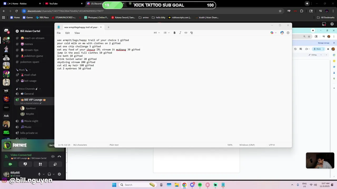
Task: Switch to the Home - Roblox tab
Action: tap(22, 4)
